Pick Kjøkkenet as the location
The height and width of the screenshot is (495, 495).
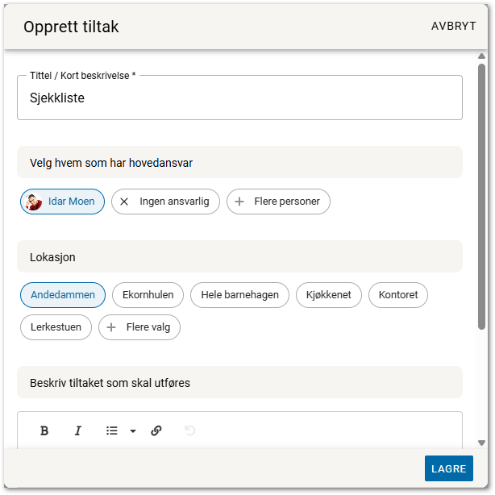328,295
